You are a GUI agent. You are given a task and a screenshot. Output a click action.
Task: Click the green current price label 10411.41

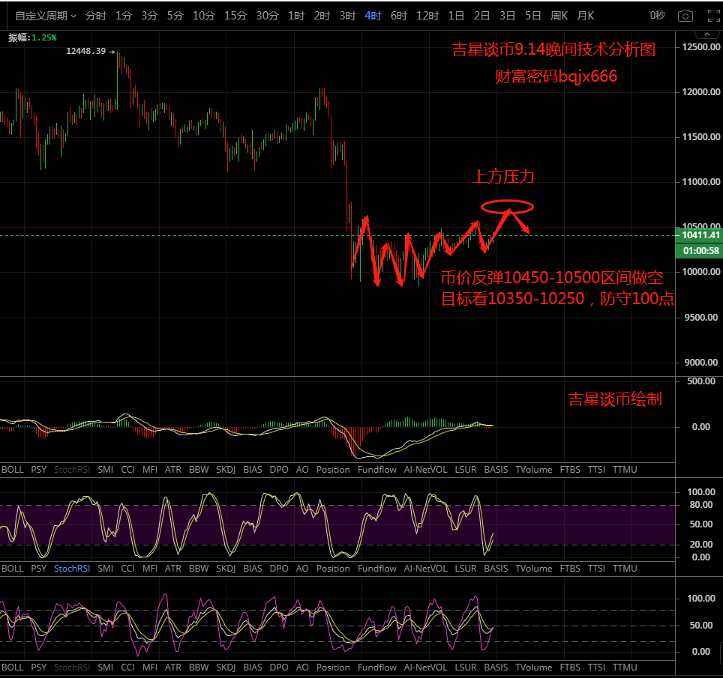click(x=700, y=235)
